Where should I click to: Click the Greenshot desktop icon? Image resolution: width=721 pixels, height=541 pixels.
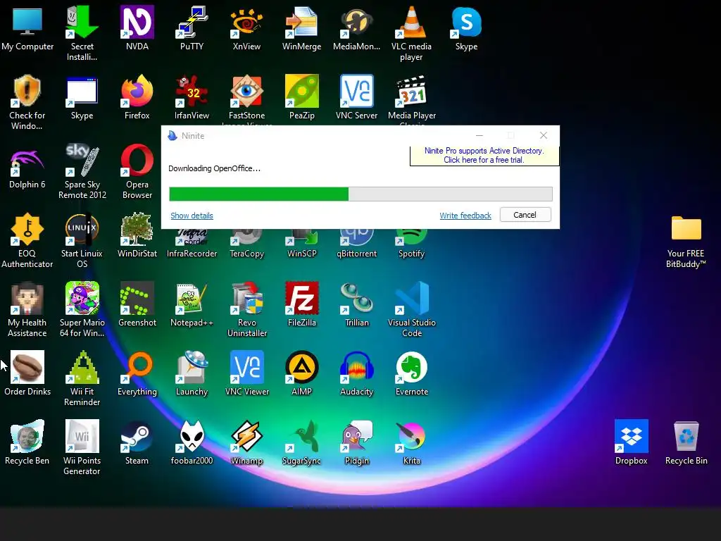[x=137, y=298]
